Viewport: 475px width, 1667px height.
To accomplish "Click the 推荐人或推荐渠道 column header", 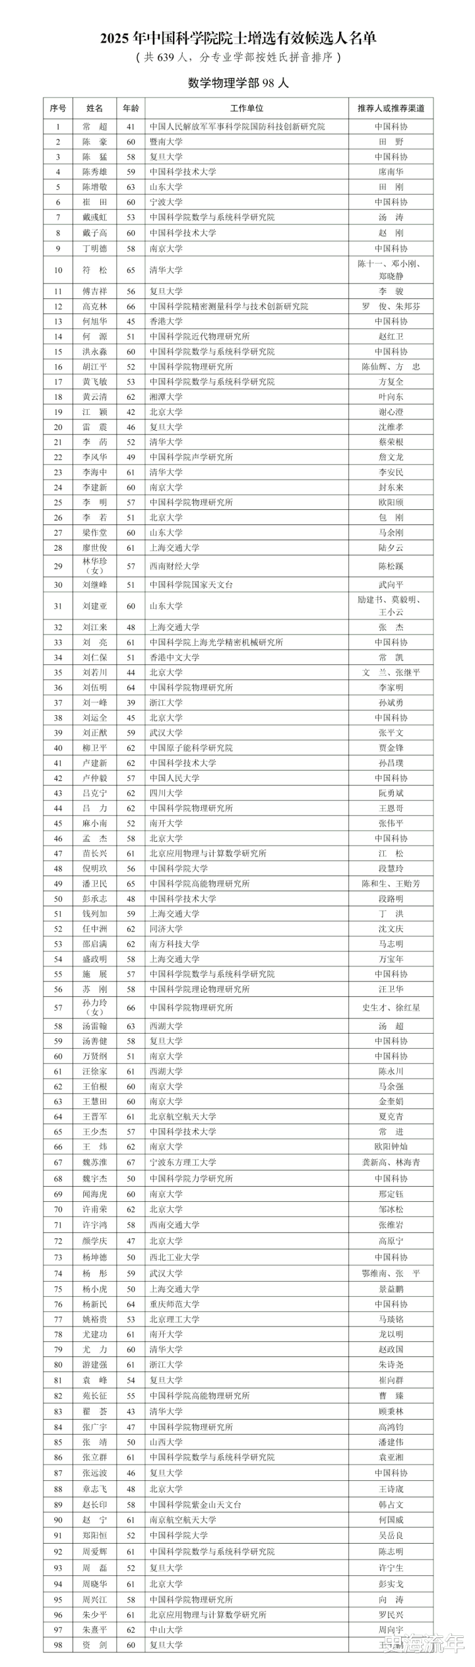I will (x=391, y=108).
